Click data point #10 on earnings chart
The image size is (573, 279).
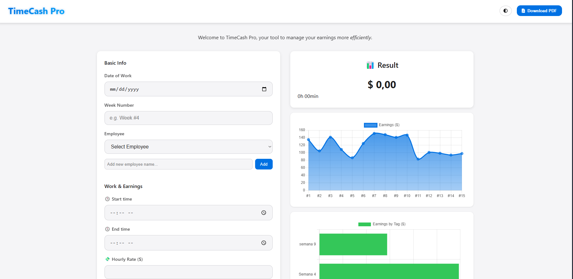coord(407,135)
